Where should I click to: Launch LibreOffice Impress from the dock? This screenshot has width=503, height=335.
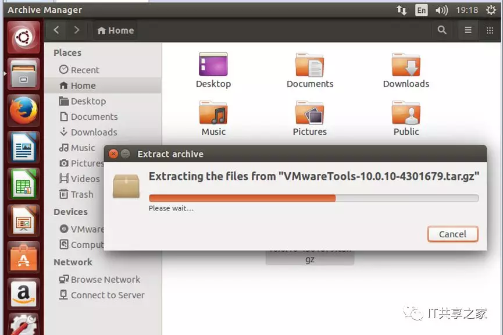[x=23, y=221]
